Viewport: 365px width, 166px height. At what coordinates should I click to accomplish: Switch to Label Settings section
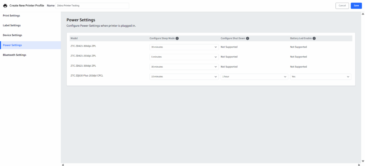12,25
